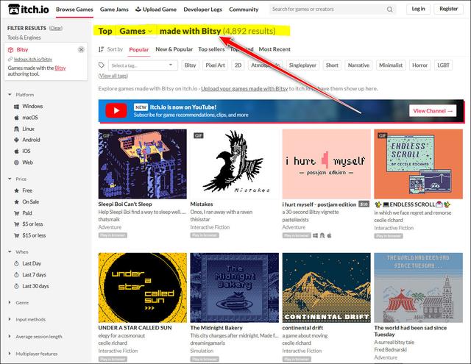The height and width of the screenshot is (364, 471).
Task: Open ENDLESS SCROLL game thumbnail
Action: (x=419, y=164)
